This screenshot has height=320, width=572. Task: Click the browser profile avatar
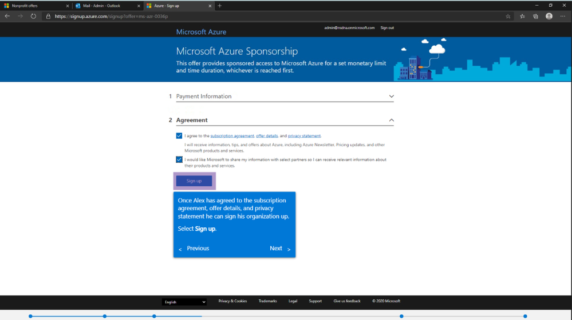(549, 16)
